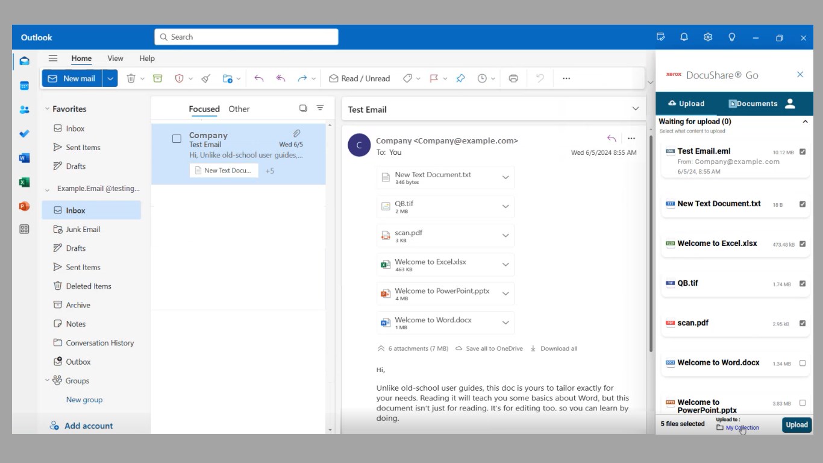
Task: Open the QB.tif attachment dropdown
Action: coord(505,207)
